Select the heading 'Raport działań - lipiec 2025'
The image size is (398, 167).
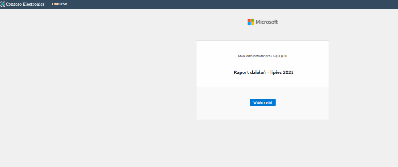264,73
